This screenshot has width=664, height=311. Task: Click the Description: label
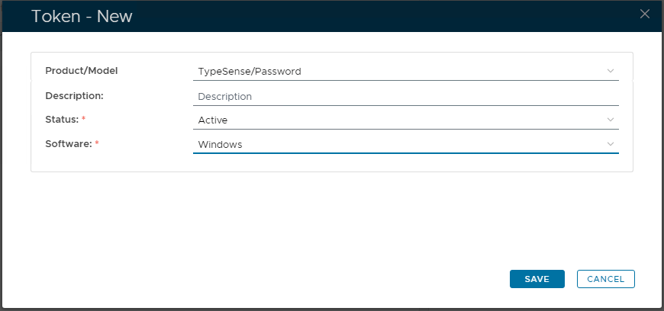74,95
